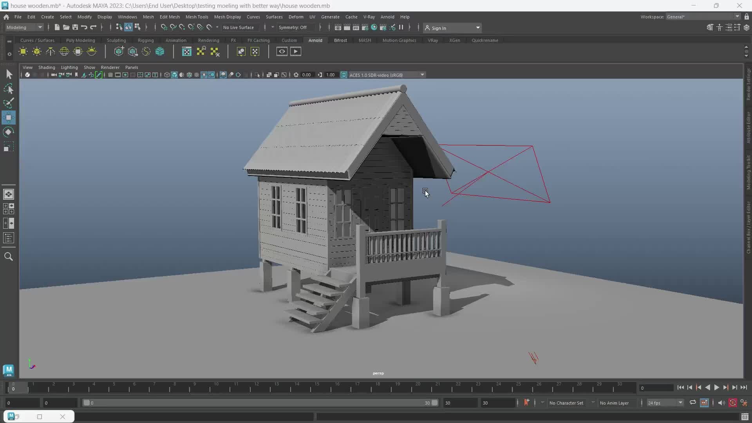Open the Hypershade window

(374, 27)
